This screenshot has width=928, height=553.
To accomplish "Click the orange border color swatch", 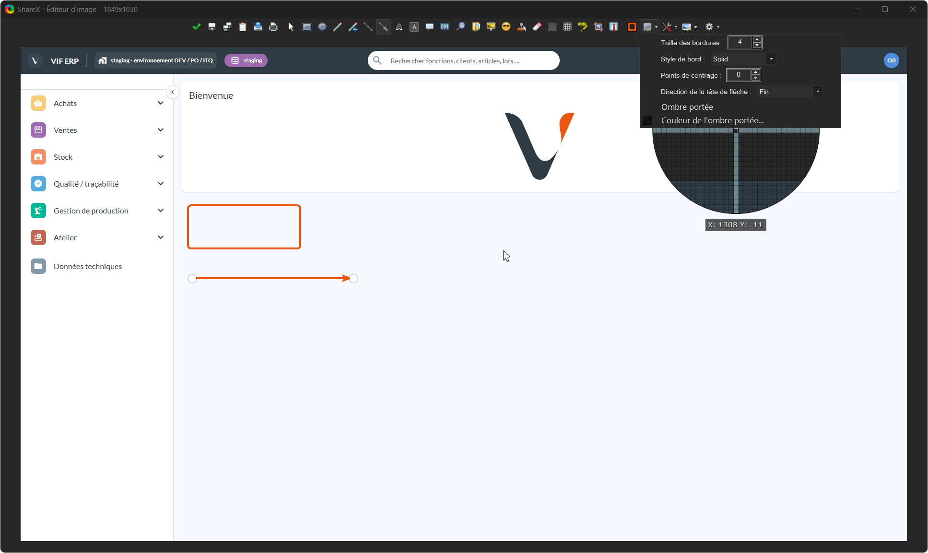I will click(632, 27).
